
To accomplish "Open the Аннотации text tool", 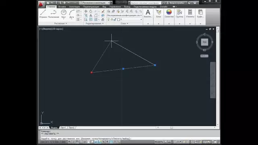I will (148, 14).
